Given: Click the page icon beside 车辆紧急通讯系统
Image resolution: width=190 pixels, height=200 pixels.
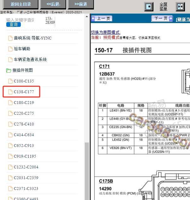Looking at the screenshot, I should [x=10, y=60].
